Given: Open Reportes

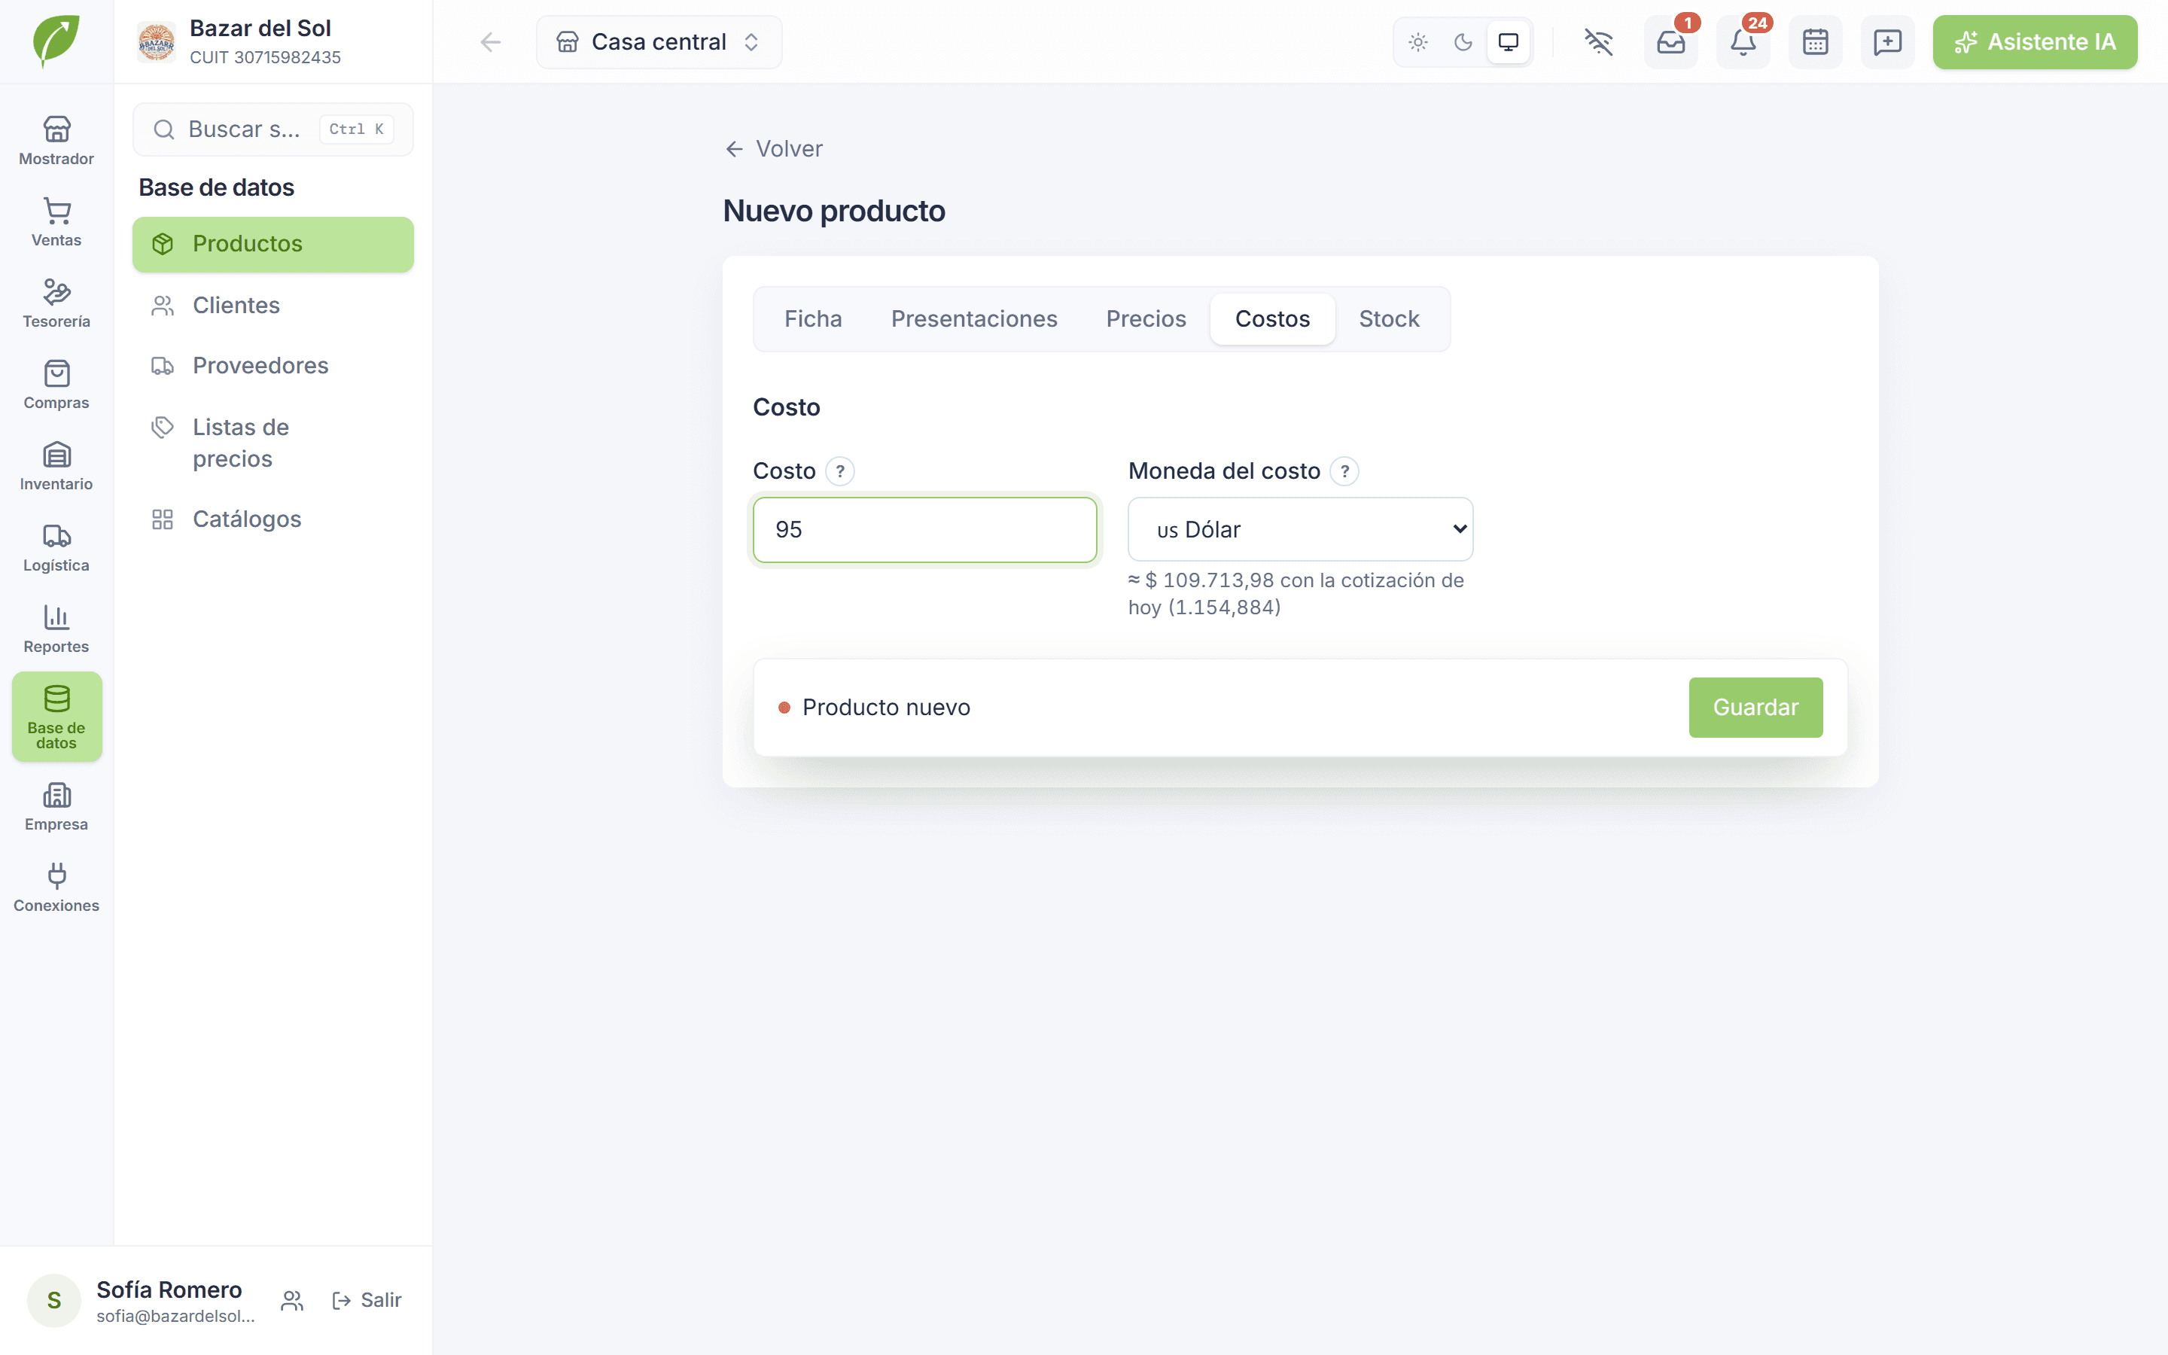Looking at the screenshot, I should point(56,629).
